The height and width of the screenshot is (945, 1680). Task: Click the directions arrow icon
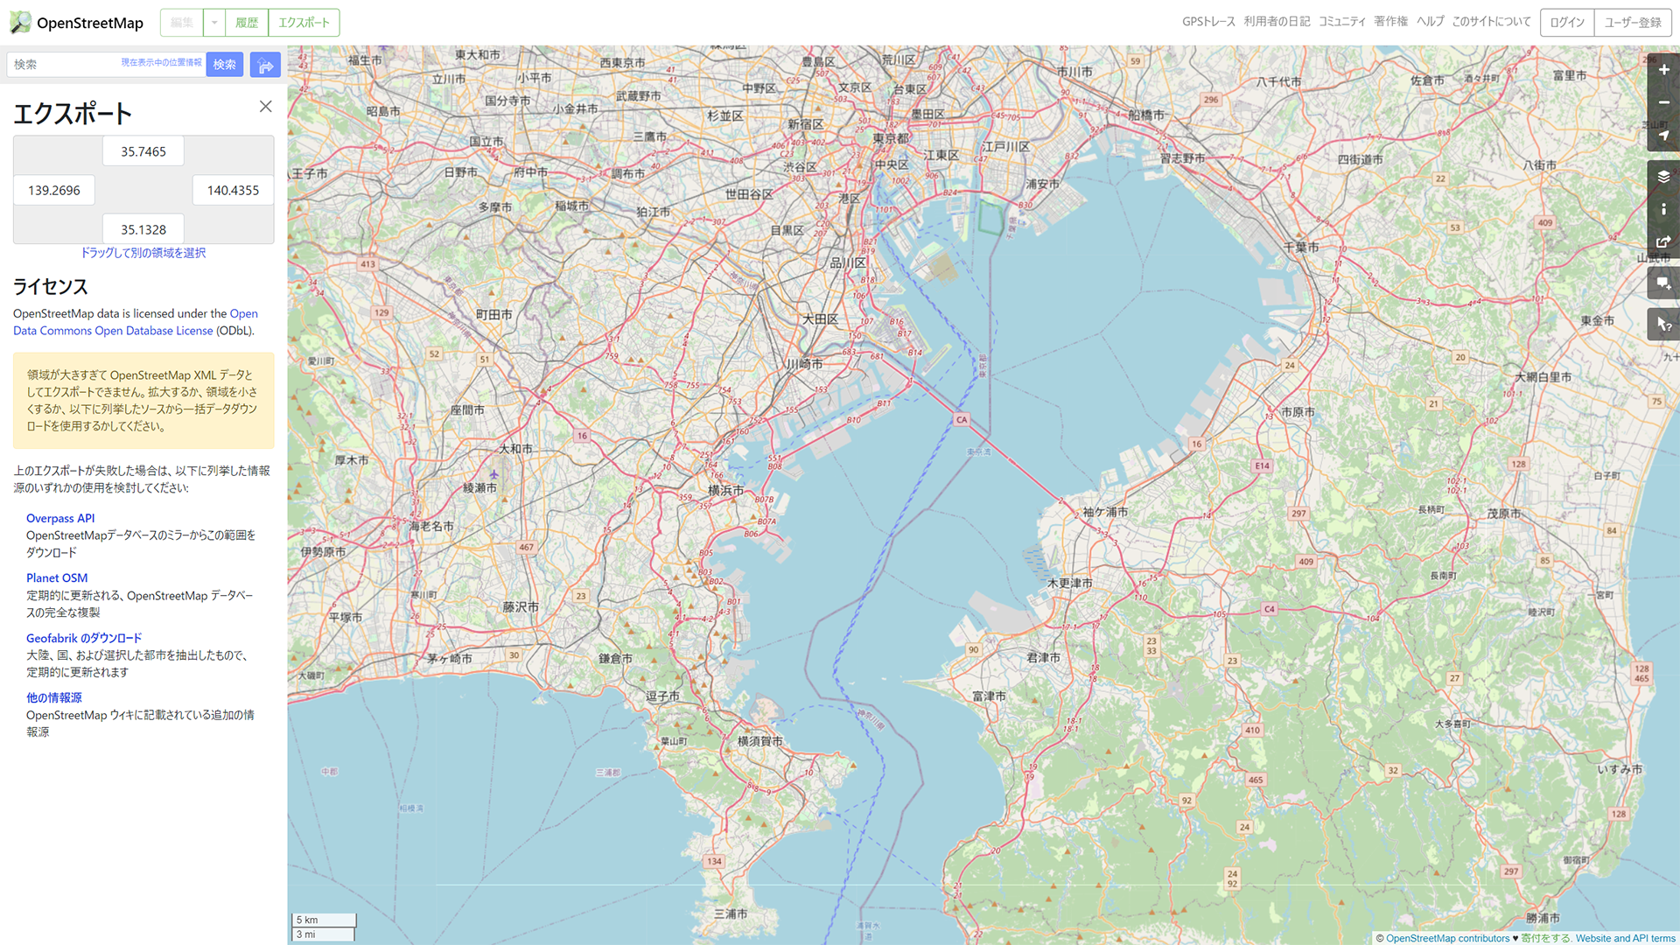pos(265,65)
